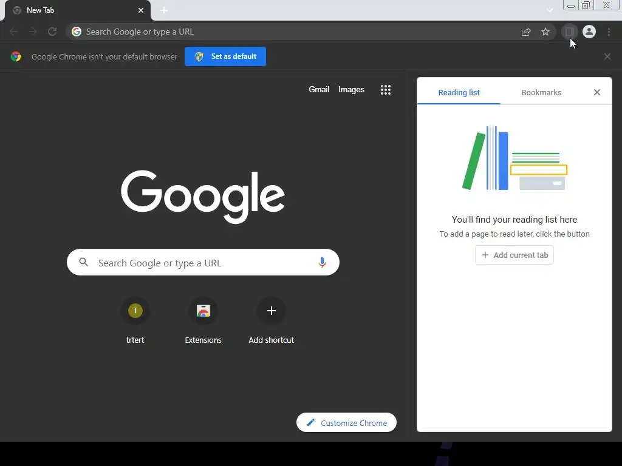Open the Chrome three-dot menu

pyautogui.click(x=609, y=32)
